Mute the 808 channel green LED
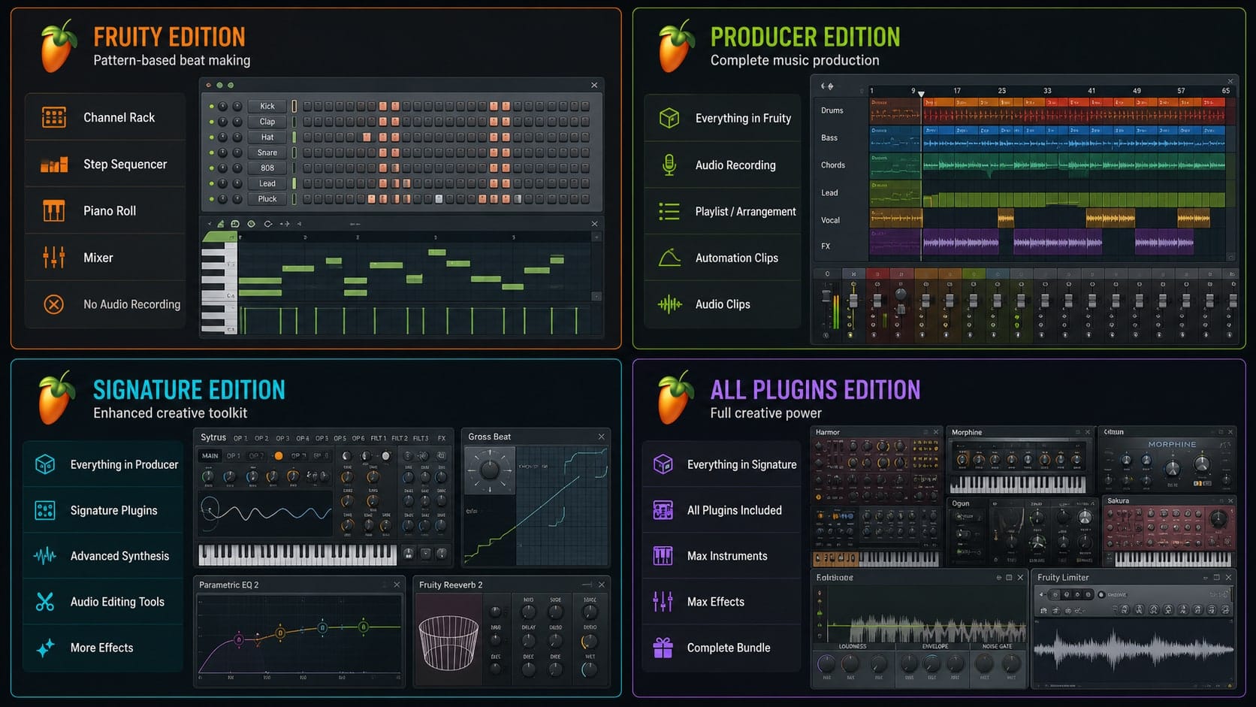The height and width of the screenshot is (707, 1256). pyautogui.click(x=212, y=168)
